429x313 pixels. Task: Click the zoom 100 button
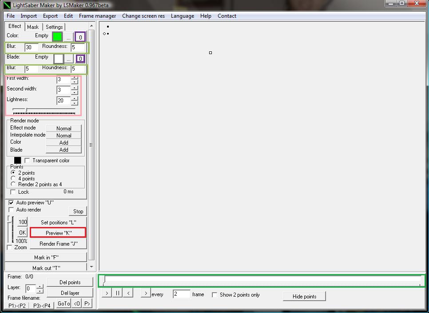[x=23, y=222]
